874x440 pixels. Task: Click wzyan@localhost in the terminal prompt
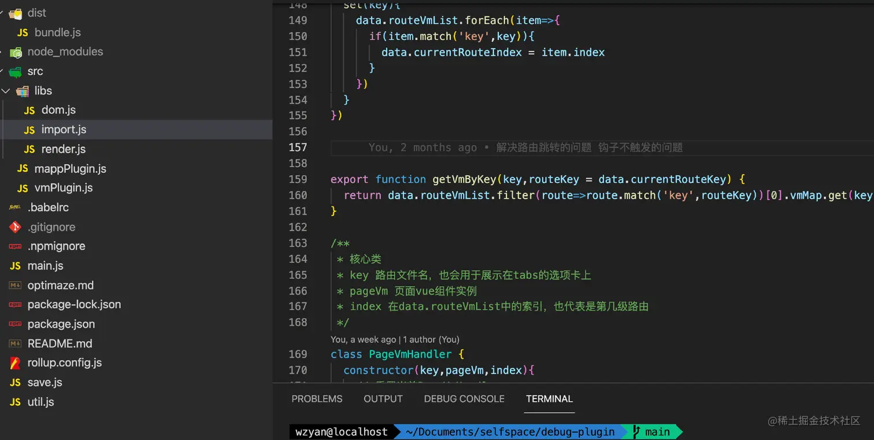pos(342,432)
